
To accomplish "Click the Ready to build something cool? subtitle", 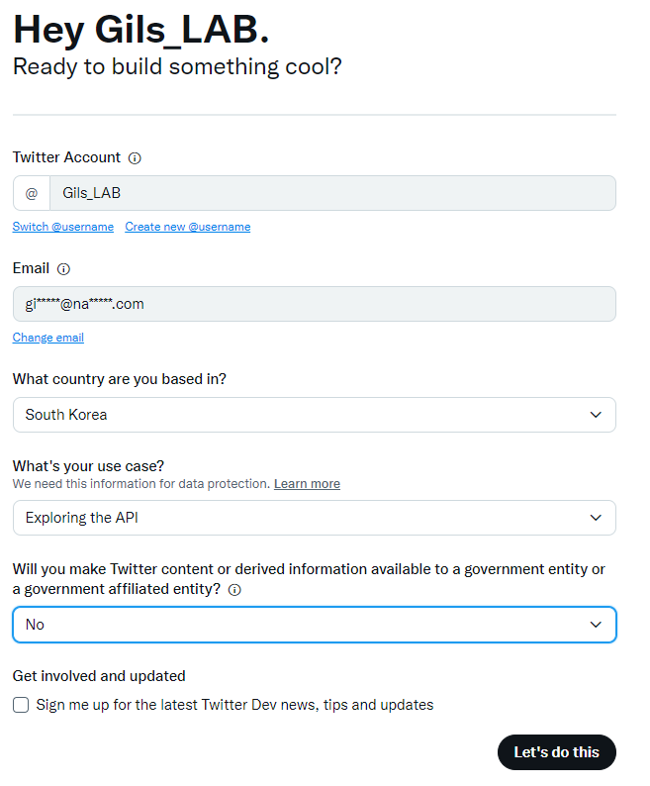I will (177, 67).
